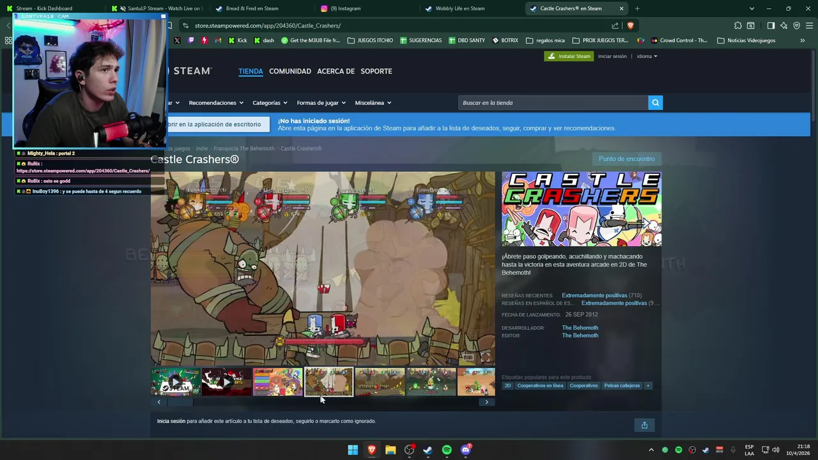
Task: Open Brave browser in taskbar
Action: point(371,450)
